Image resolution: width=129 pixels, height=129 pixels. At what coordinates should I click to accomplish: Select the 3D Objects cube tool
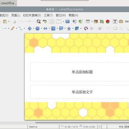tap(77, 29)
